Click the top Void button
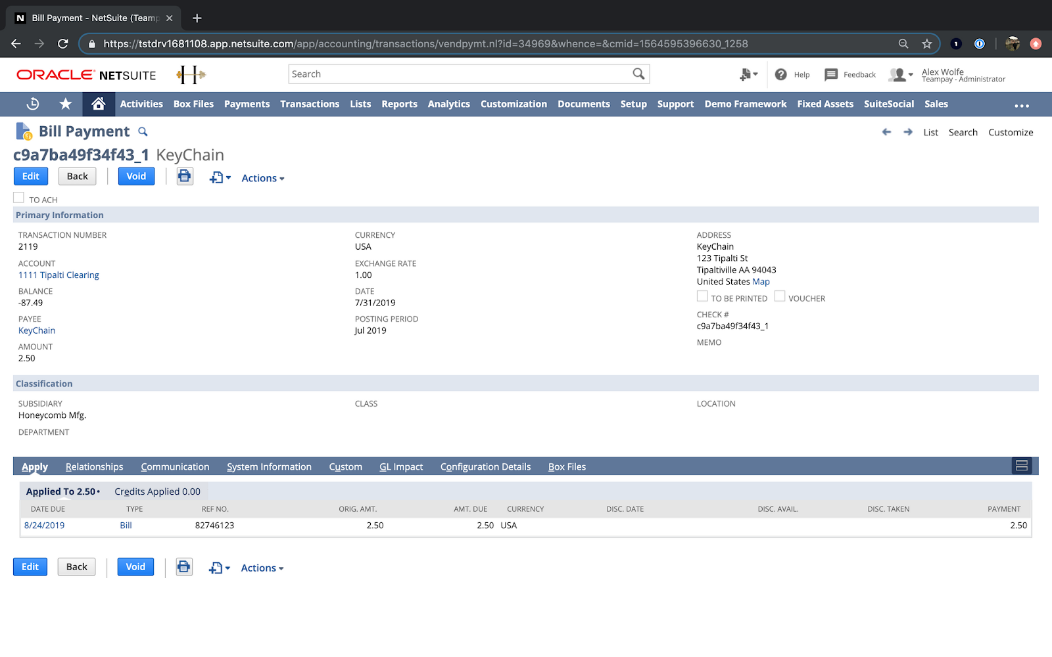The image size is (1052, 657). 136,176
